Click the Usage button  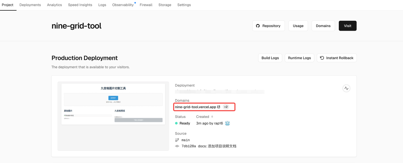pyautogui.click(x=298, y=26)
